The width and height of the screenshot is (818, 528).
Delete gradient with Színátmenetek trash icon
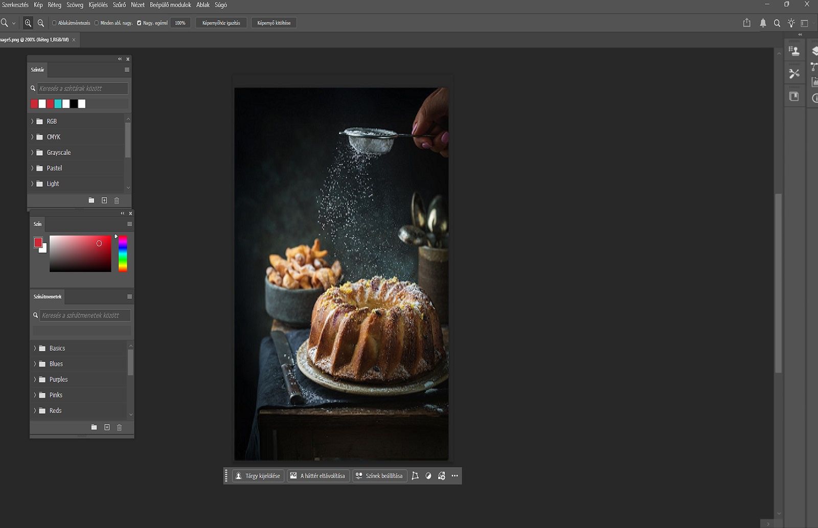tap(119, 427)
